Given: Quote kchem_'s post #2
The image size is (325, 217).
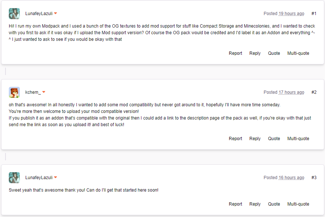Looking at the screenshot, I should (274, 139).
